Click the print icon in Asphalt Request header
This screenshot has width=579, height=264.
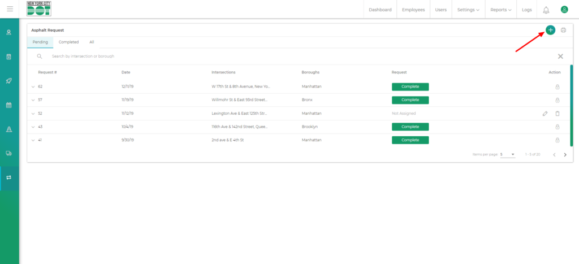[563, 30]
